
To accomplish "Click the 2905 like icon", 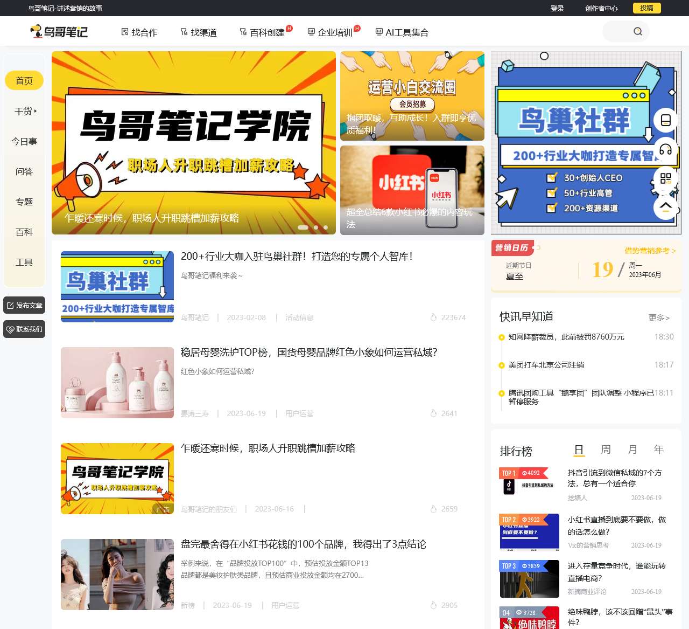I will (433, 605).
